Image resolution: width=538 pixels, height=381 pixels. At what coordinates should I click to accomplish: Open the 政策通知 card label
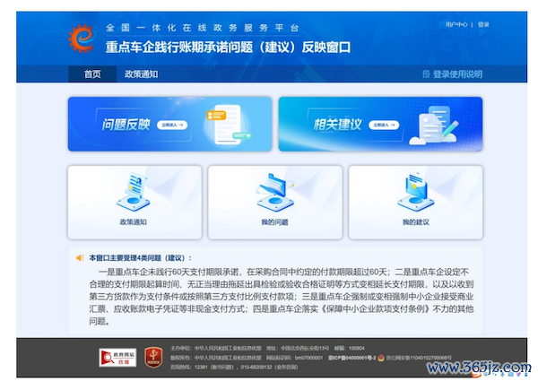tap(134, 222)
